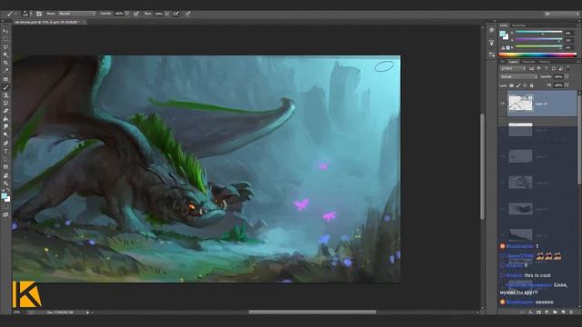
Task: Open the layer Fill slider arrow
Action: (x=567, y=85)
